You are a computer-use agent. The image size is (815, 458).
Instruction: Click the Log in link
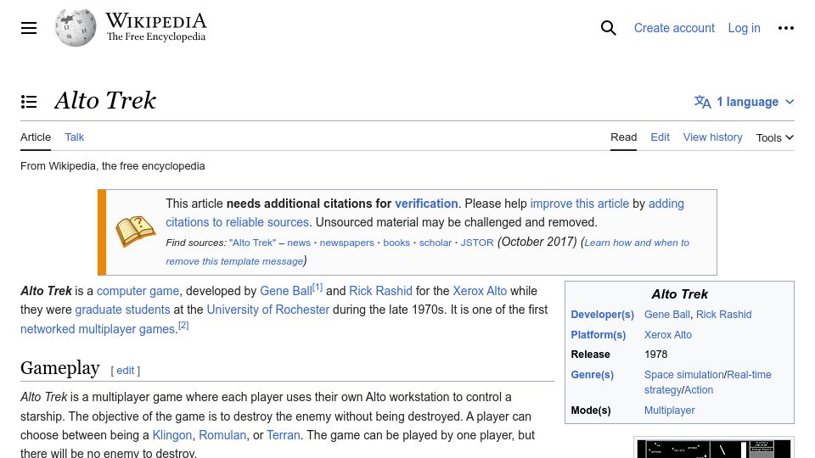point(744,28)
